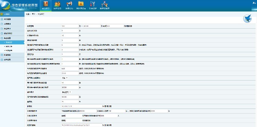Click the input field containing the value 4

[70, 50]
